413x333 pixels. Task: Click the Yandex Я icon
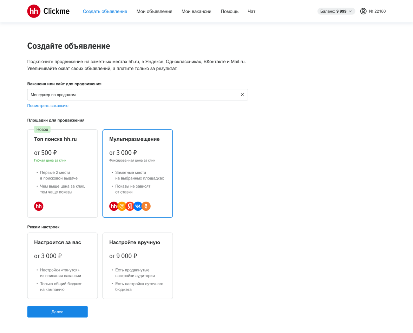130,206
